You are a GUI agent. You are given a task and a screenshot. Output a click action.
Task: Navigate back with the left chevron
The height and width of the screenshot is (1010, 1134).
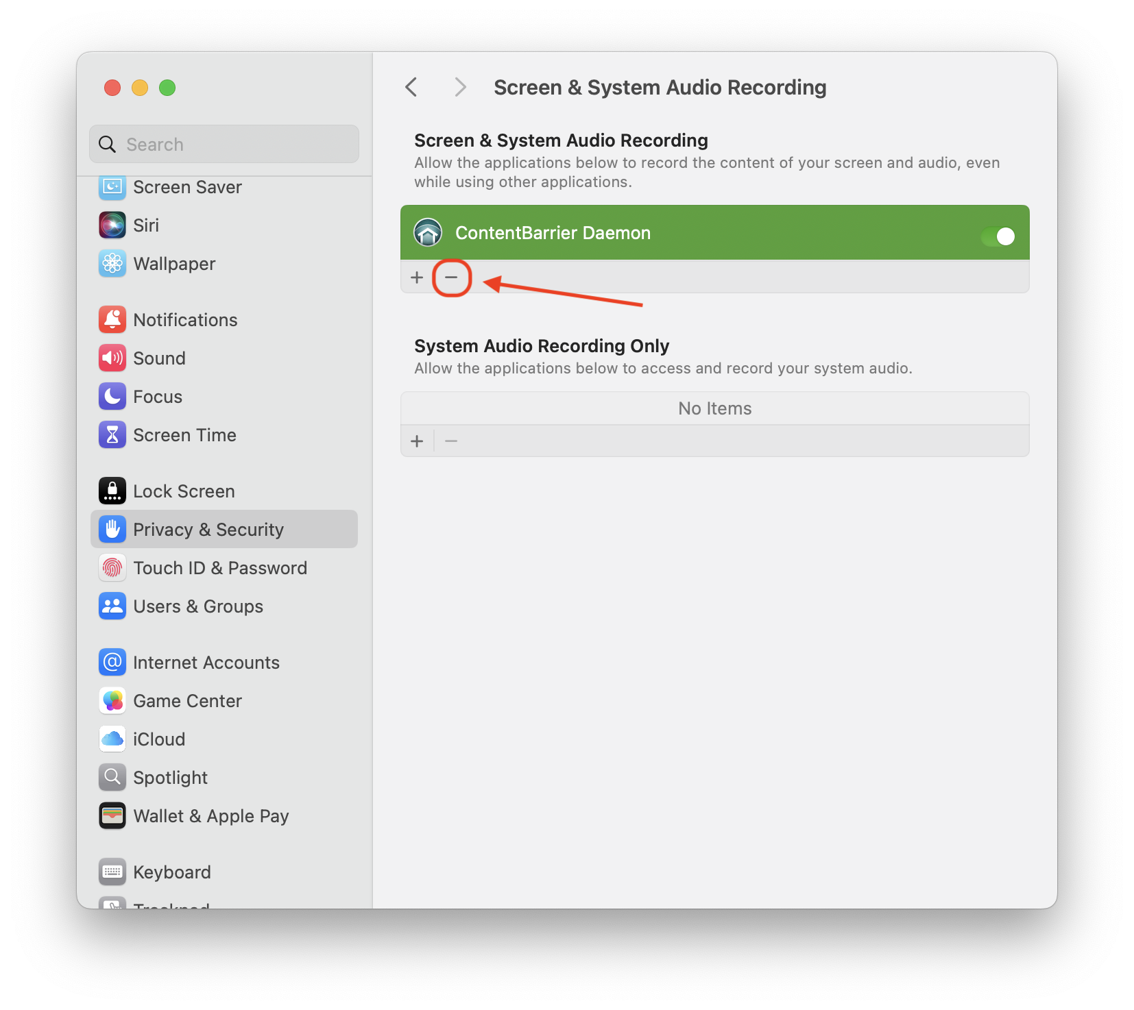[411, 87]
